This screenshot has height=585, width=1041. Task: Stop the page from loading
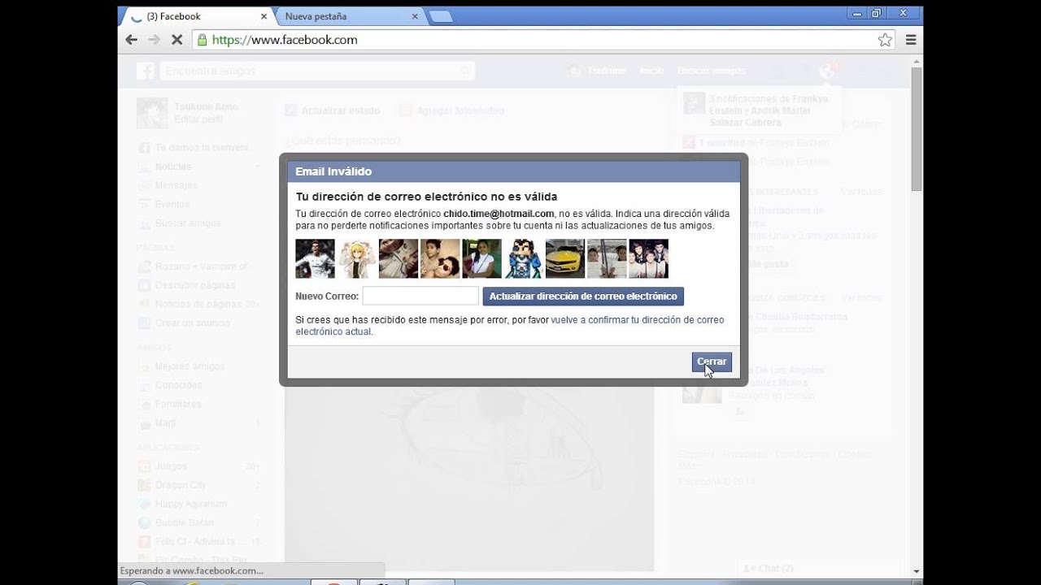[x=176, y=39]
